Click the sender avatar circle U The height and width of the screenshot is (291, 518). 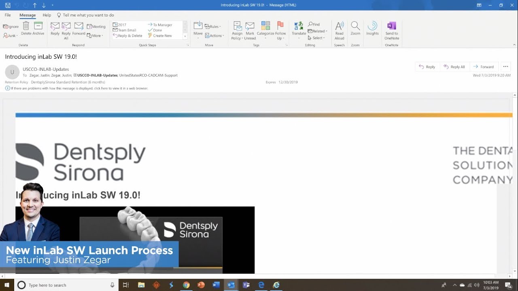(12, 72)
